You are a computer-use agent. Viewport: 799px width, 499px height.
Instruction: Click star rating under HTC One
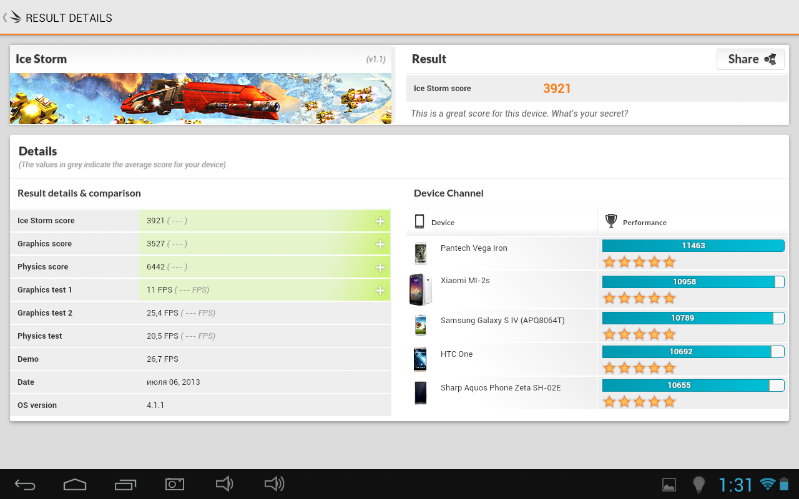point(639,367)
